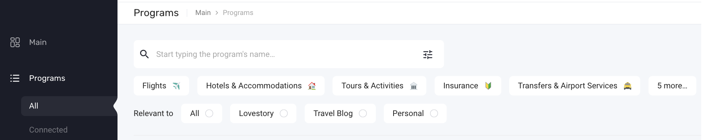Screen dimensions: 705x140
Task: Expand the 5 more categories chip
Action: point(672,86)
